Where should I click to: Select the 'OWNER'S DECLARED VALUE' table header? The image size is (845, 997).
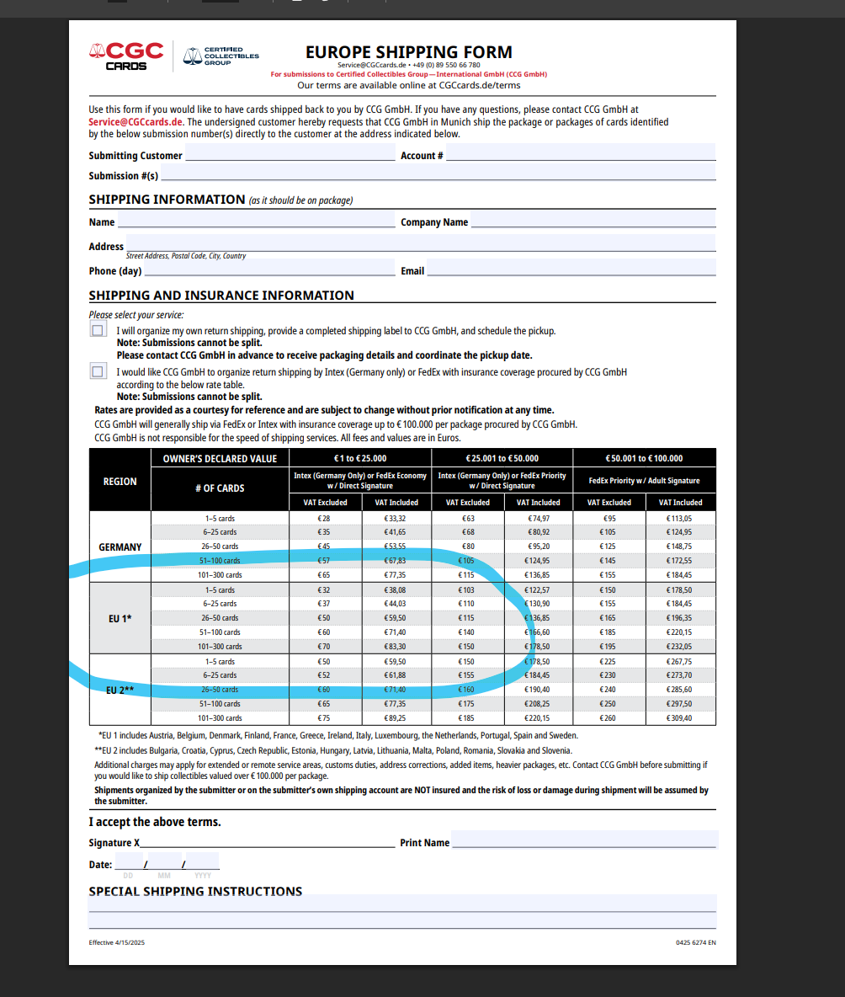[x=220, y=458]
